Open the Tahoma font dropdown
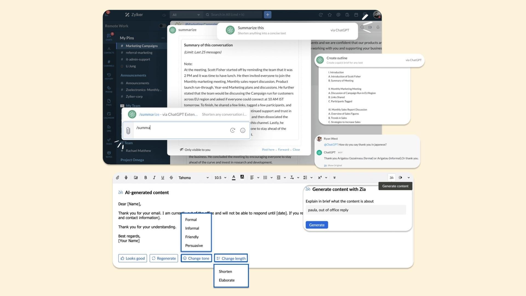The image size is (526, 296). point(193,178)
